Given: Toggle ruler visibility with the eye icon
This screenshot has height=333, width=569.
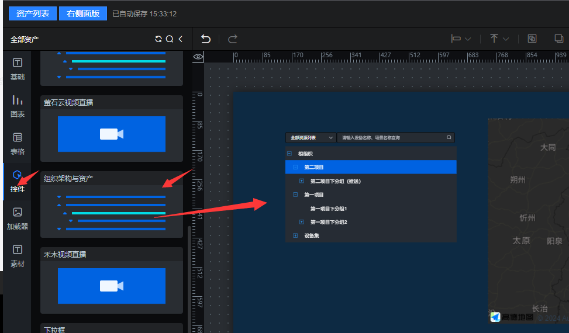Looking at the screenshot, I should click(x=198, y=57).
